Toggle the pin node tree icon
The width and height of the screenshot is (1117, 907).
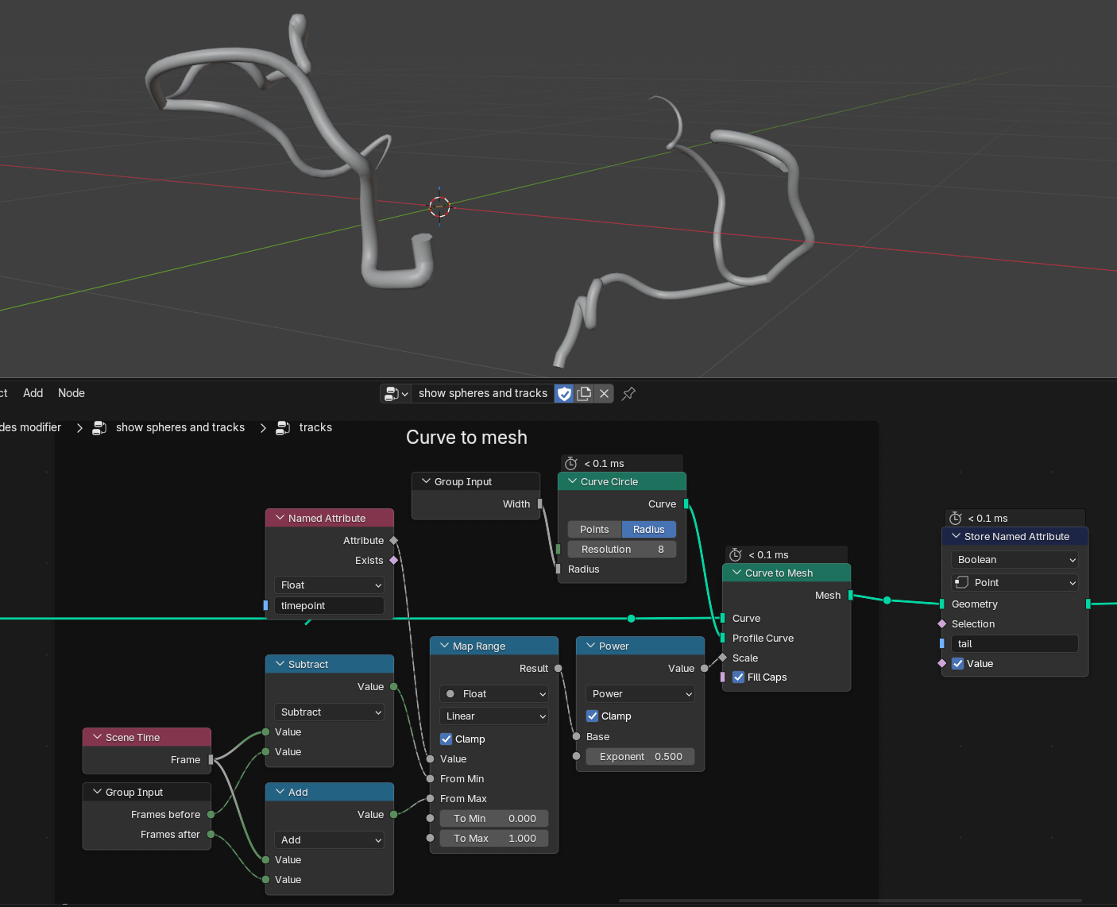(x=628, y=394)
